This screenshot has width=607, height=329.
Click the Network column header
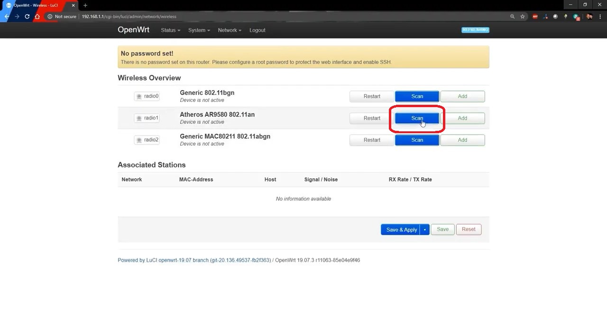(x=132, y=180)
